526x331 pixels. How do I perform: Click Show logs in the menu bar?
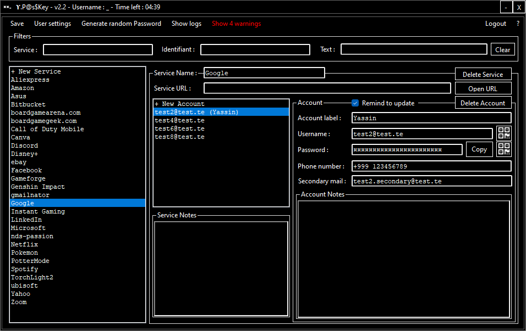point(187,24)
